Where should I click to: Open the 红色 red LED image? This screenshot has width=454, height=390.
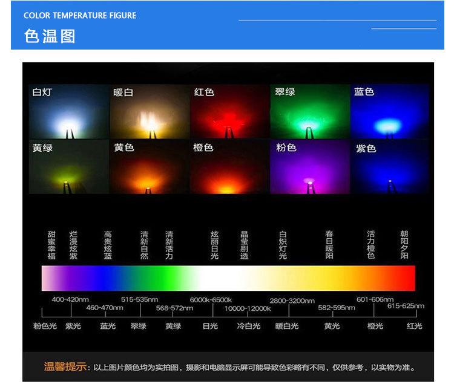click(229, 112)
